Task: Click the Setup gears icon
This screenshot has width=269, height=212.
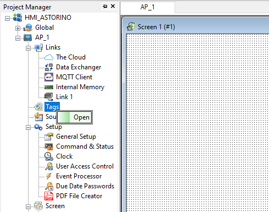Action: coord(38,127)
